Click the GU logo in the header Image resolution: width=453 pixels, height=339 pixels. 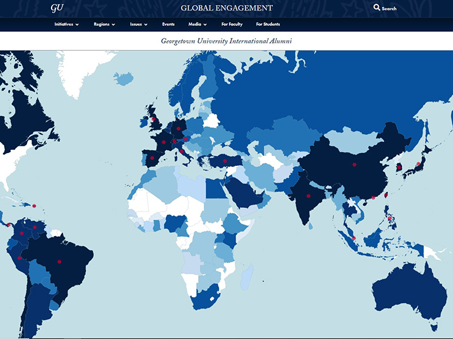click(x=57, y=8)
